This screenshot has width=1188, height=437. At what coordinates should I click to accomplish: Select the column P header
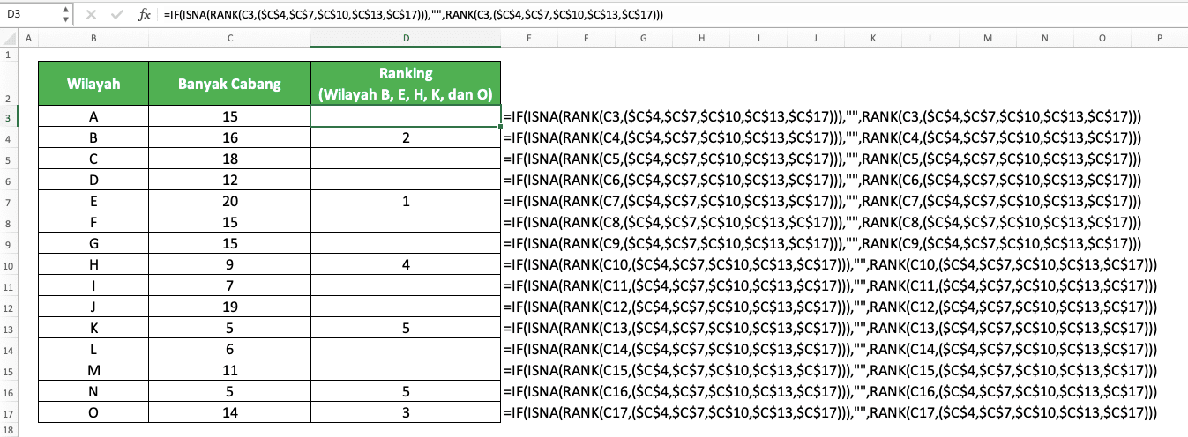pyautogui.click(x=1160, y=38)
